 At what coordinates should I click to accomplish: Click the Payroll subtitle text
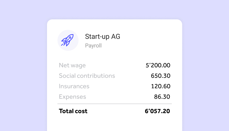tap(93, 46)
